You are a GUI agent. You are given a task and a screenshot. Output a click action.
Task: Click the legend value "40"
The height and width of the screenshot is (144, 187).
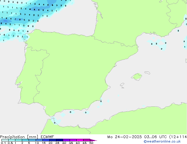(78, 143)
